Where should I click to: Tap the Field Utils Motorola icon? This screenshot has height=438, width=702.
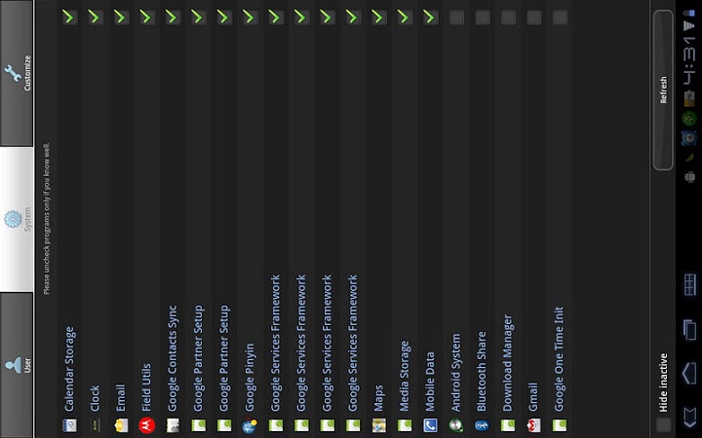146,425
